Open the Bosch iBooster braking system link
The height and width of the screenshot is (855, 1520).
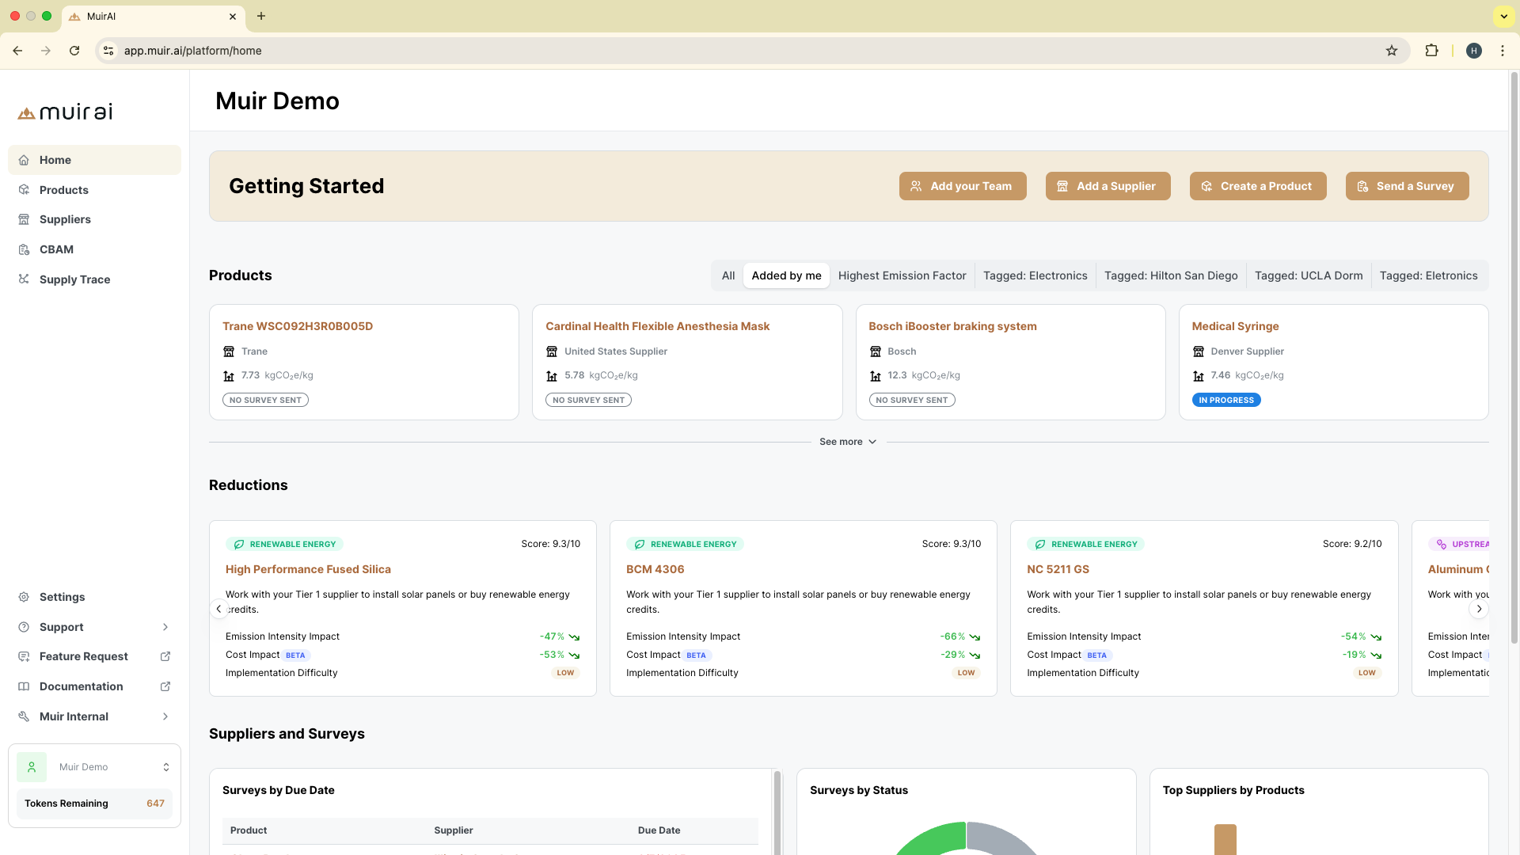click(x=952, y=326)
